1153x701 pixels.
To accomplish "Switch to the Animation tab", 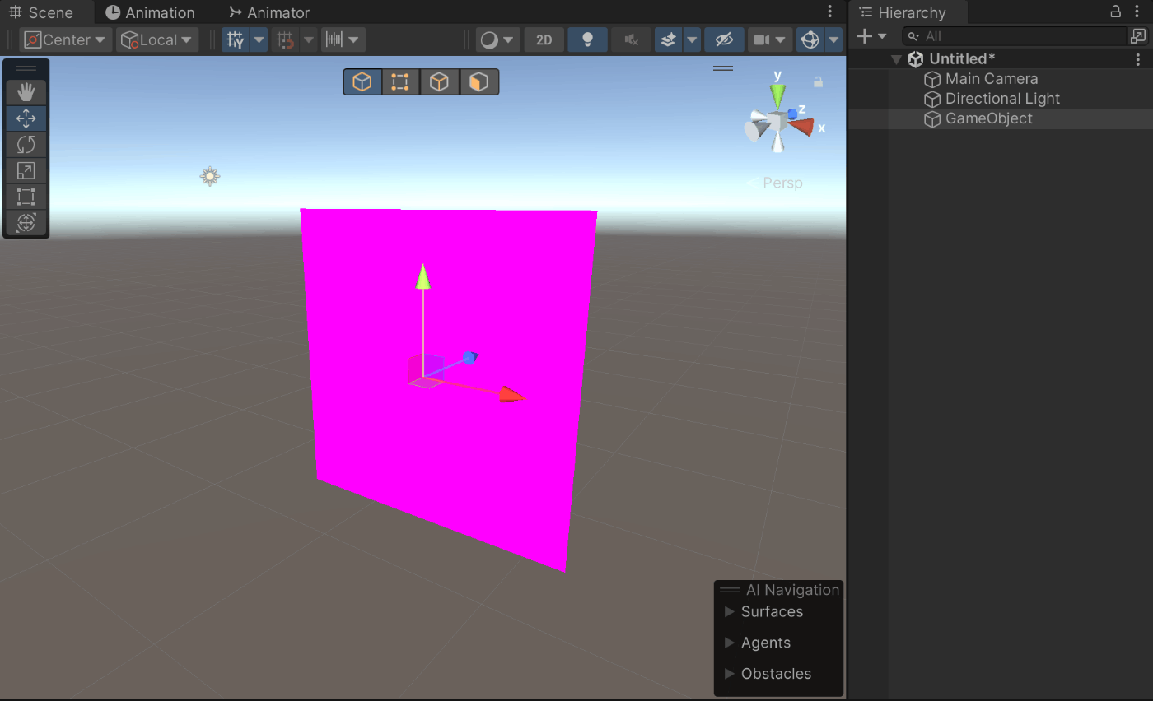I will [x=151, y=12].
